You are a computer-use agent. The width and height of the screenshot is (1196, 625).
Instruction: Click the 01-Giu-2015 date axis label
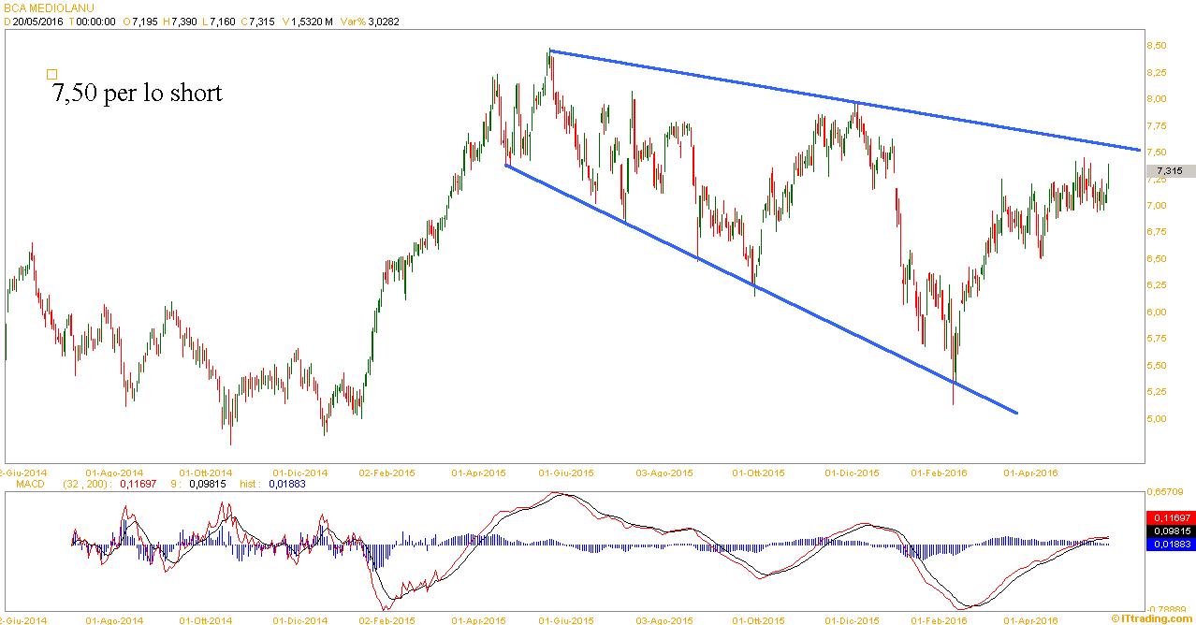click(565, 472)
